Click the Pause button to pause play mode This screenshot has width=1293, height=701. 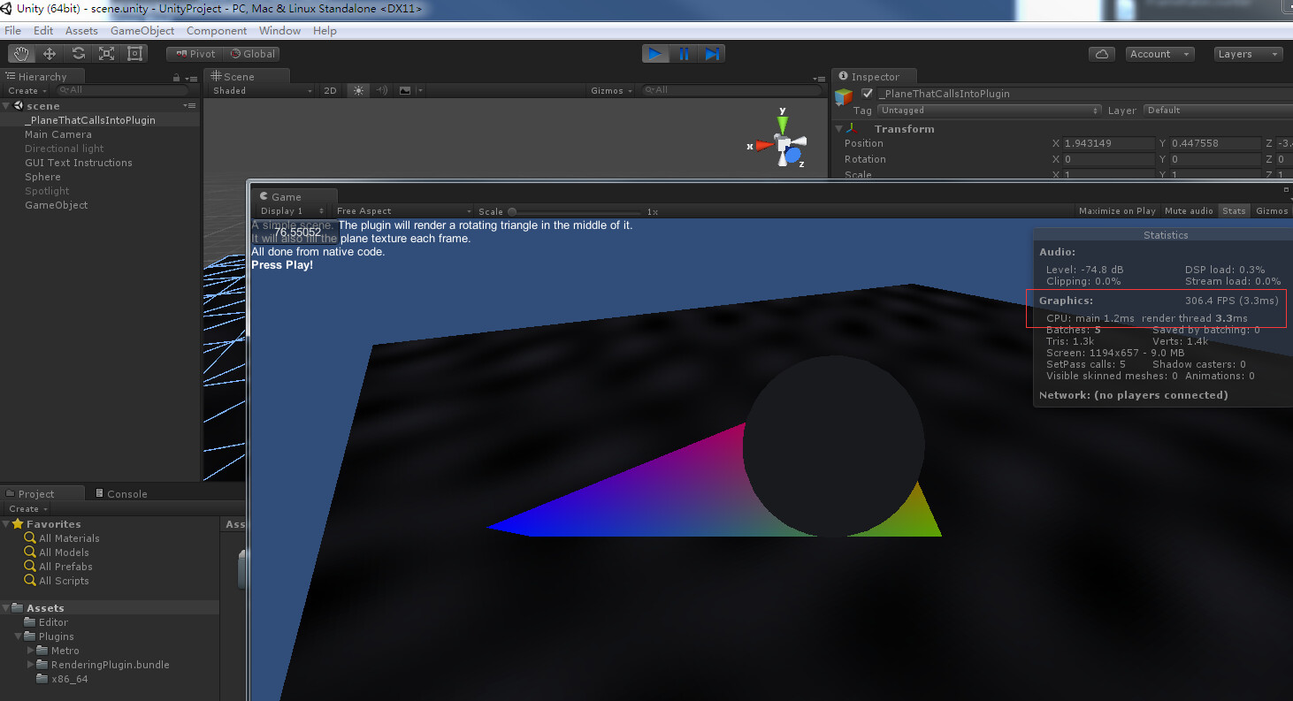click(x=684, y=53)
